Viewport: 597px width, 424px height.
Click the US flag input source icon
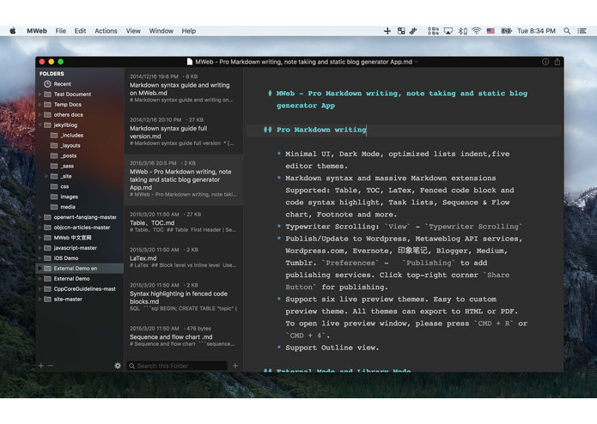point(490,31)
